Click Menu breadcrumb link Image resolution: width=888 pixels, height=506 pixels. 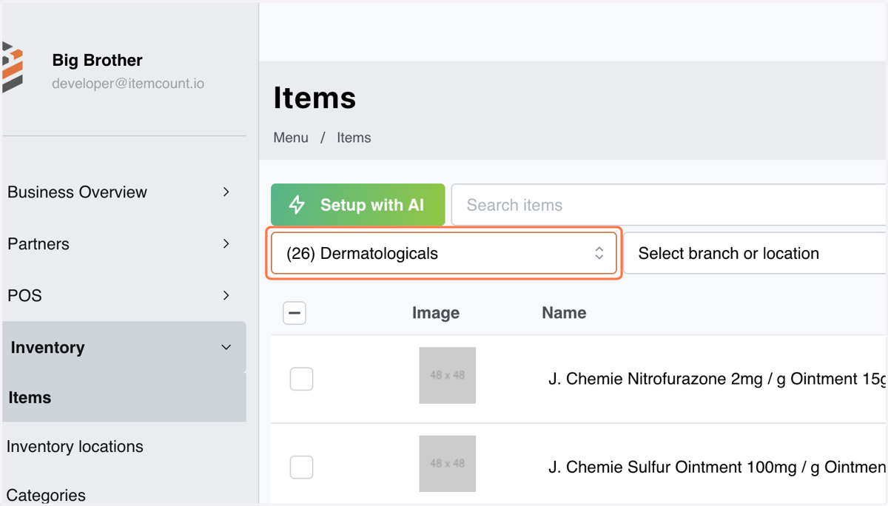(291, 138)
